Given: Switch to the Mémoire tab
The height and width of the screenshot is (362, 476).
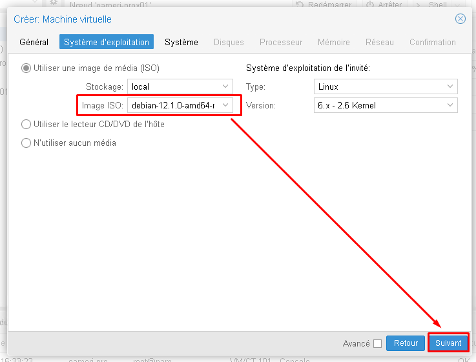Looking at the screenshot, I should point(334,42).
